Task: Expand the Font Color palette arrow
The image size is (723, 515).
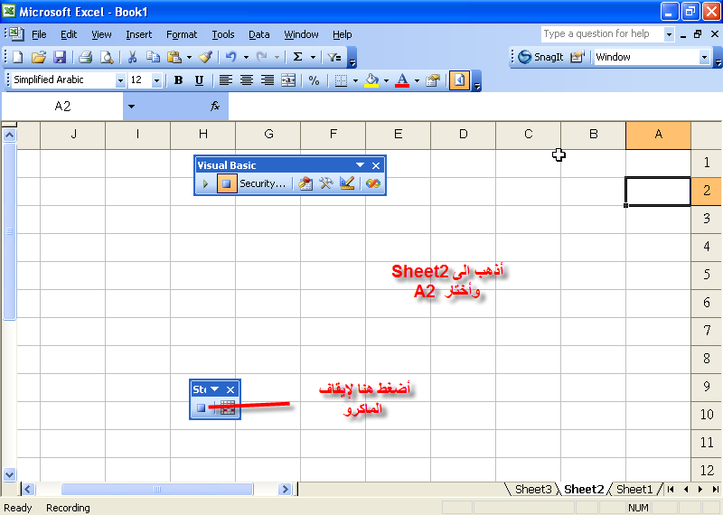Action: pos(417,80)
